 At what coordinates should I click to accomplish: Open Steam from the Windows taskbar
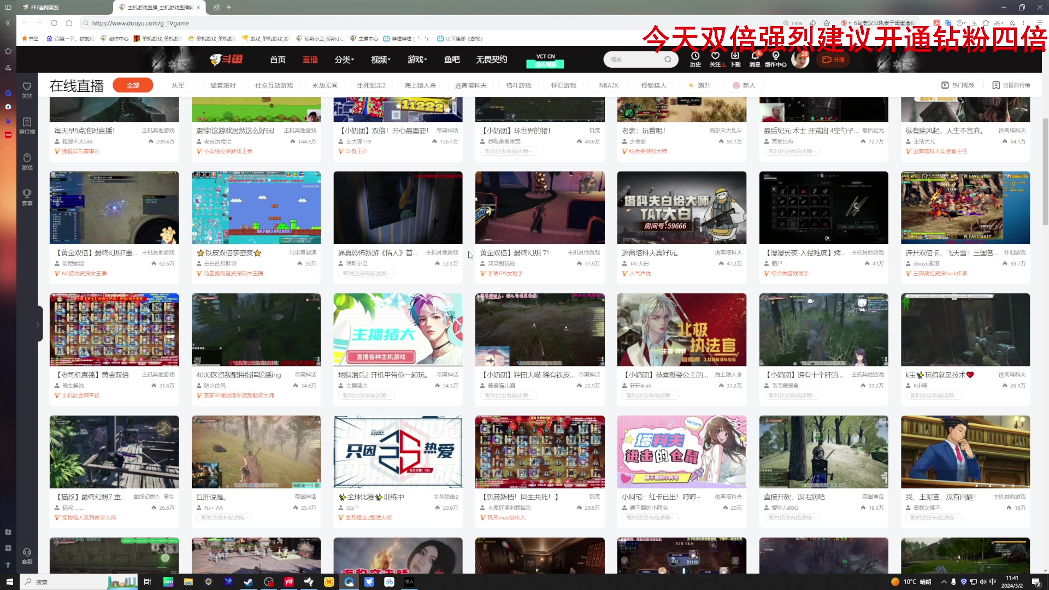[x=249, y=582]
